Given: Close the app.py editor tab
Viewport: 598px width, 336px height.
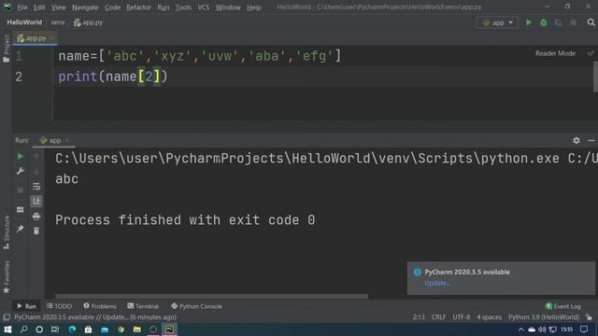Looking at the screenshot, I should 52,38.
